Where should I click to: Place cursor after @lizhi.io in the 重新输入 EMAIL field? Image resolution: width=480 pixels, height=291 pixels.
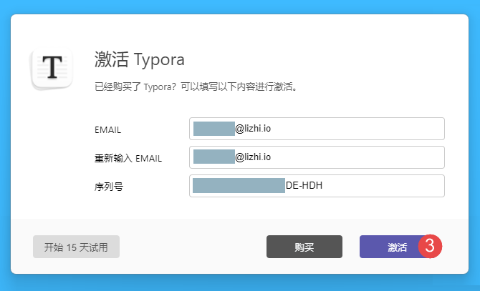coord(275,157)
